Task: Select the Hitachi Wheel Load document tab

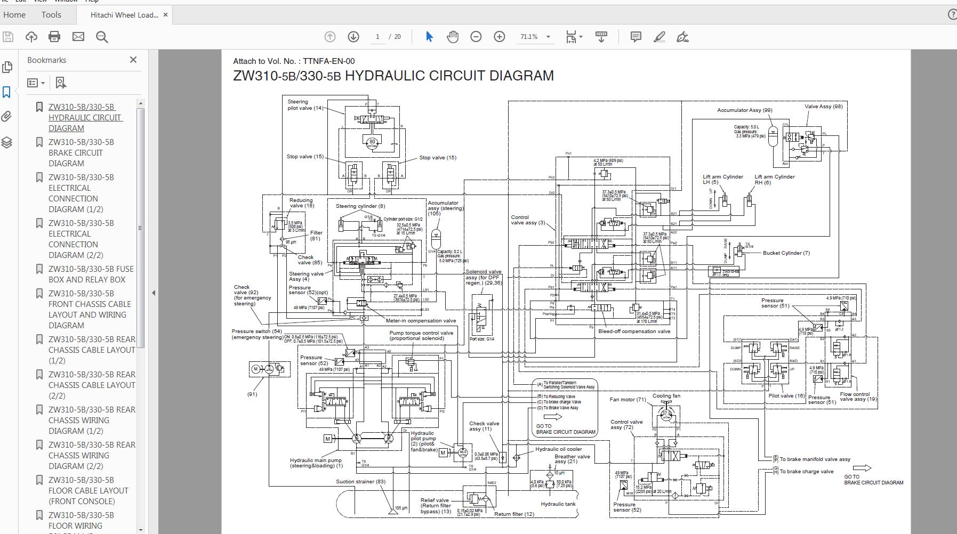Action: tap(123, 15)
